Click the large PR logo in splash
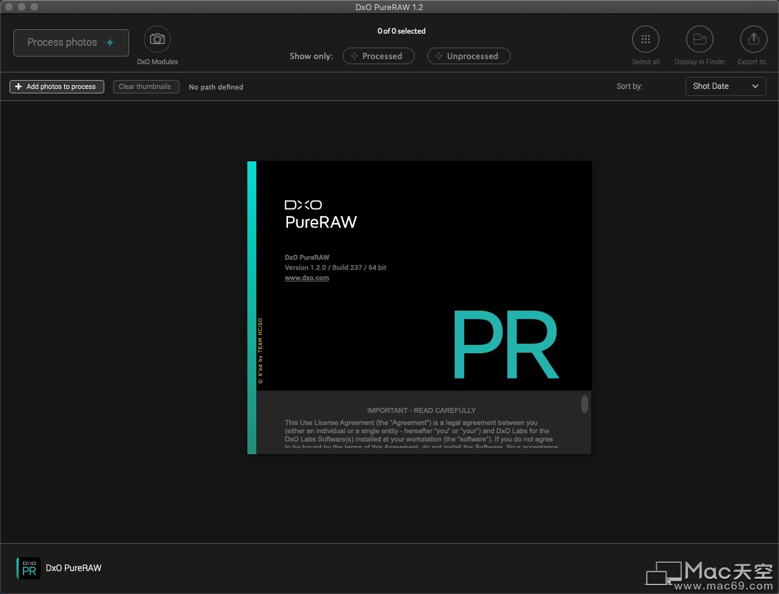Image resolution: width=779 pixels, height=594 pixels. click(506, 345)
